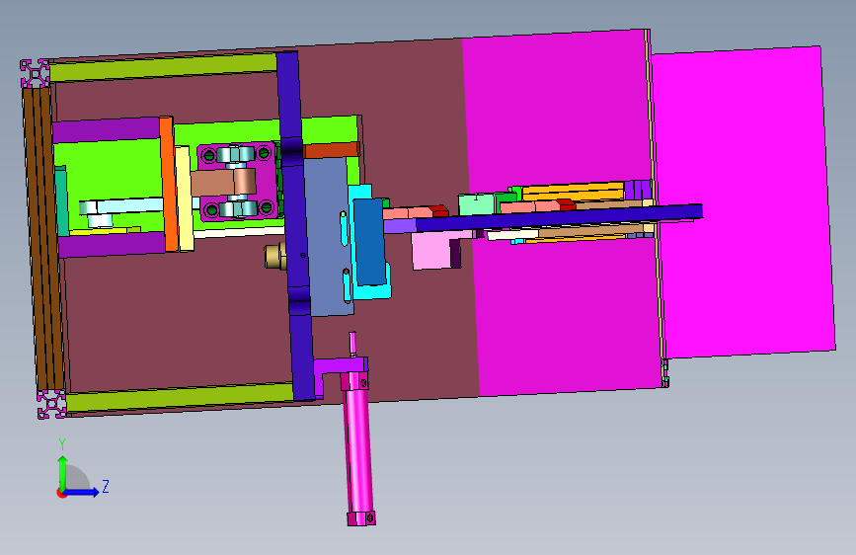Image resolution: width=856 pixels, height=555 pixels.
Task: Select the lower purple bar in the left assembly
Action: coord(112,245)
